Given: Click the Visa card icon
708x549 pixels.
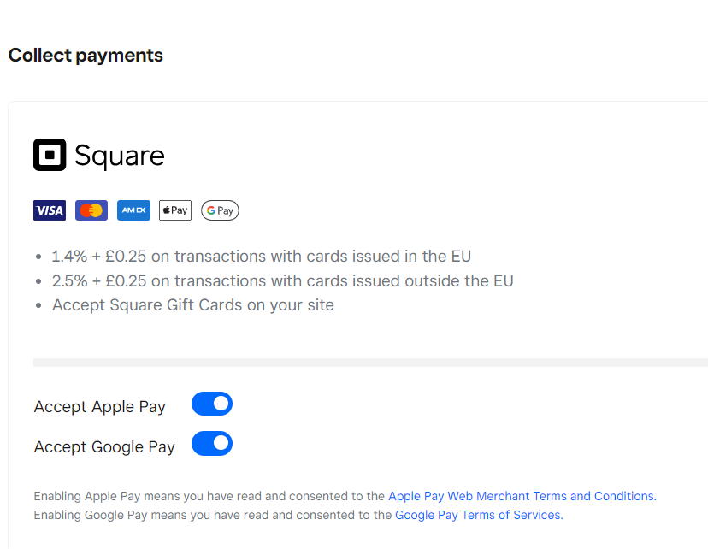Looking at the screenshot, I should pyautogui.click(x=50, y=210).
